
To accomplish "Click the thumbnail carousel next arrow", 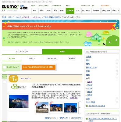I will coord(80,108).
